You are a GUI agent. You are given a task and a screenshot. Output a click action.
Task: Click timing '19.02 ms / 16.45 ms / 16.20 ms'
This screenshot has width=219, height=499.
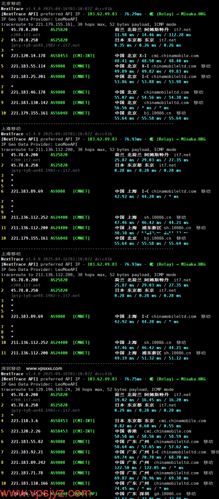(151, 400)
